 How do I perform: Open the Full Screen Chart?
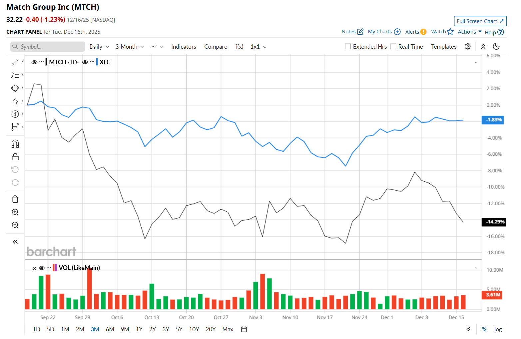coord(480,21)
